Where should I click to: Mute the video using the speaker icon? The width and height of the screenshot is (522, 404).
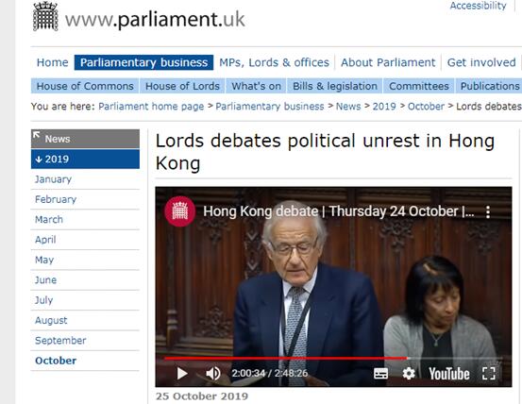[213, 374]
